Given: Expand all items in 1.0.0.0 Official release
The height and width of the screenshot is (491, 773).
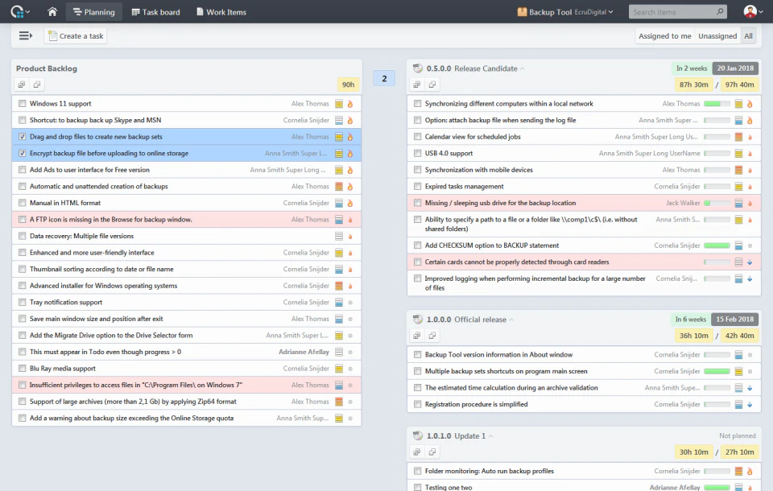Looking at the screenshot, I should pos(416,335).
